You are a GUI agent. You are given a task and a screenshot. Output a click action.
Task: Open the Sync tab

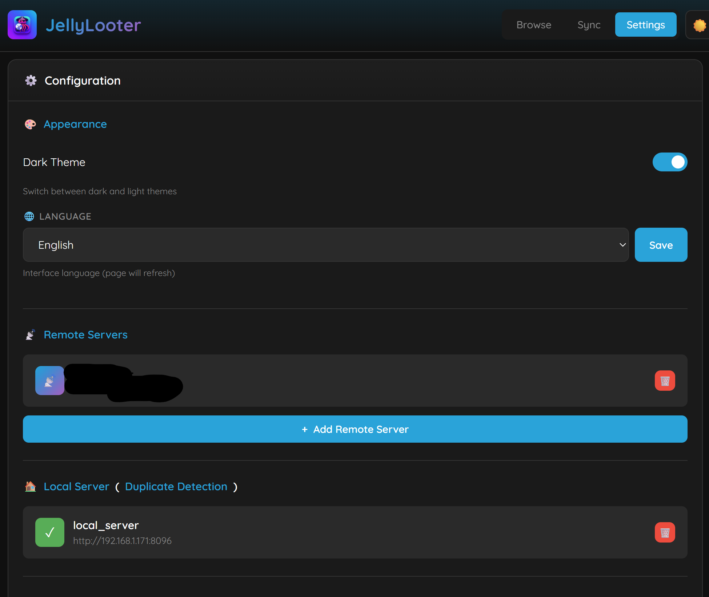point(589,25)
